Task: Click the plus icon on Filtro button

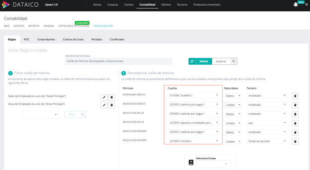Action: [x=82, y=115]
